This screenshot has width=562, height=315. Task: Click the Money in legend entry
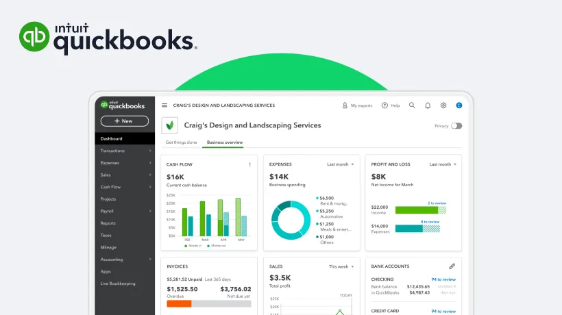coord(193,246)
